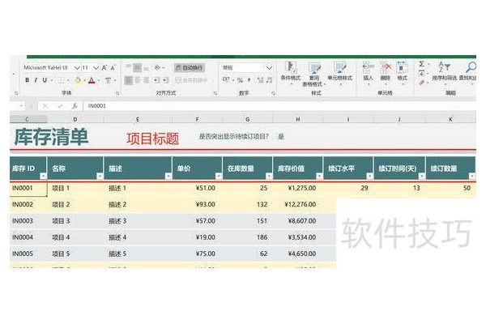486x324 pixels.
Task: Click the confirm entry checkmark
Action: [x=60, y=106]
